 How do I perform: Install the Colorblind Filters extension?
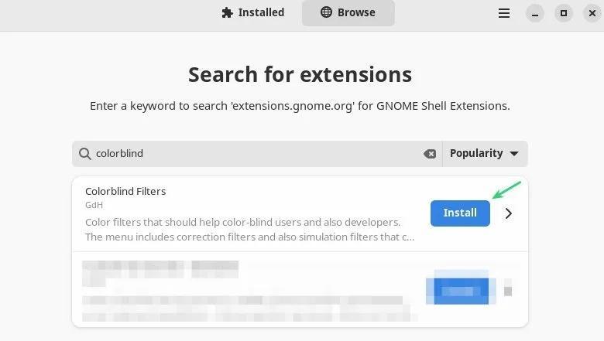(x=460, y=213)
